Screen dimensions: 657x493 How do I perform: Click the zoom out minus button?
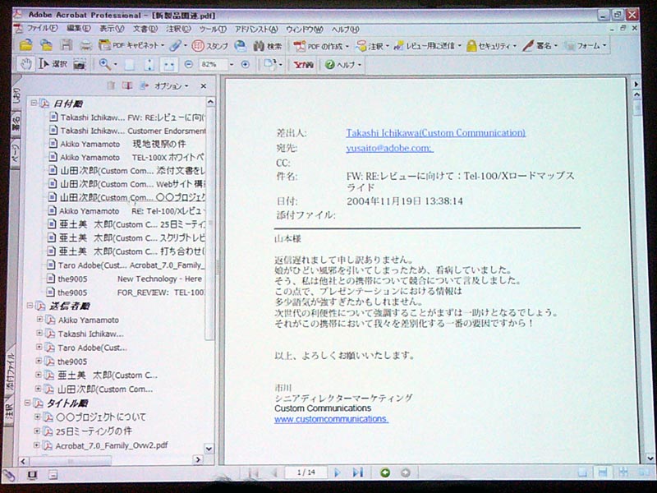pyautogui.click(x=189, y=65)
